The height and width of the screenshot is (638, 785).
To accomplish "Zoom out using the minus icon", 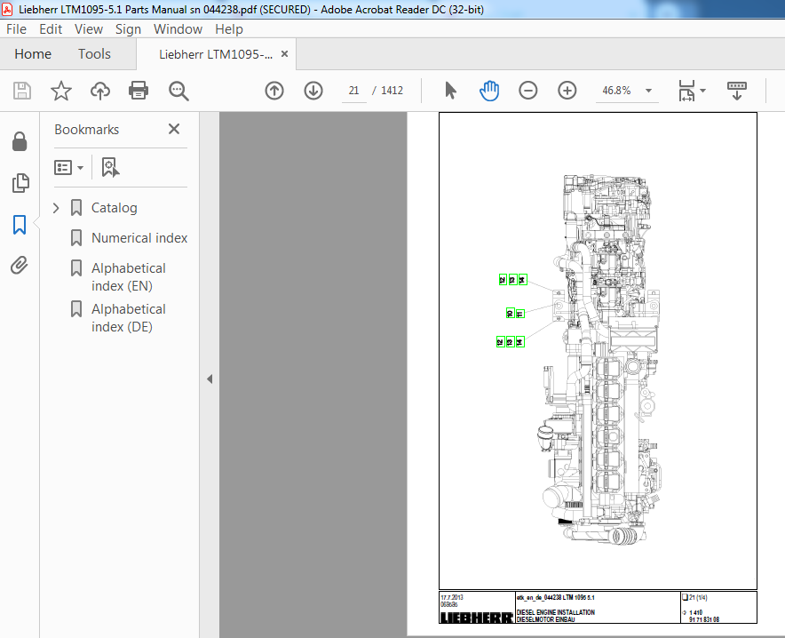I will (x=528, y=91).
